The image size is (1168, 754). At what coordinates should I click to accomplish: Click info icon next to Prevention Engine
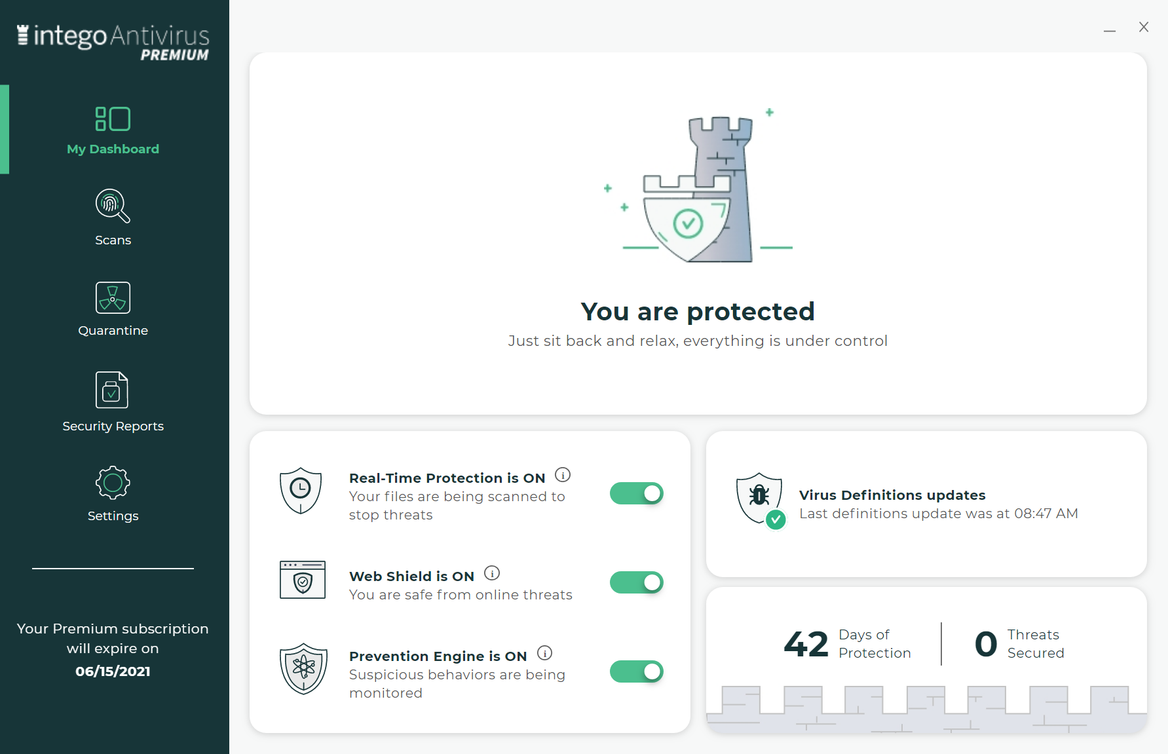point(544,653)
